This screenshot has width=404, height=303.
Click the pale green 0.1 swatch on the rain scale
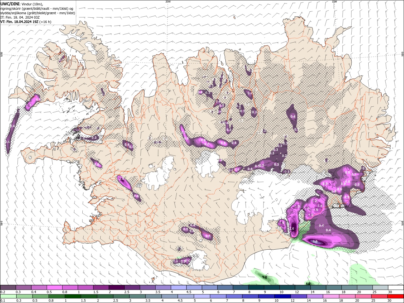pos(8,296)
